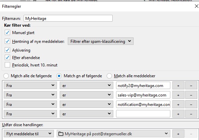This screenshot has height=140, width=199.
Task: Select Match alle de følgende
Action: tap(6, 76)
